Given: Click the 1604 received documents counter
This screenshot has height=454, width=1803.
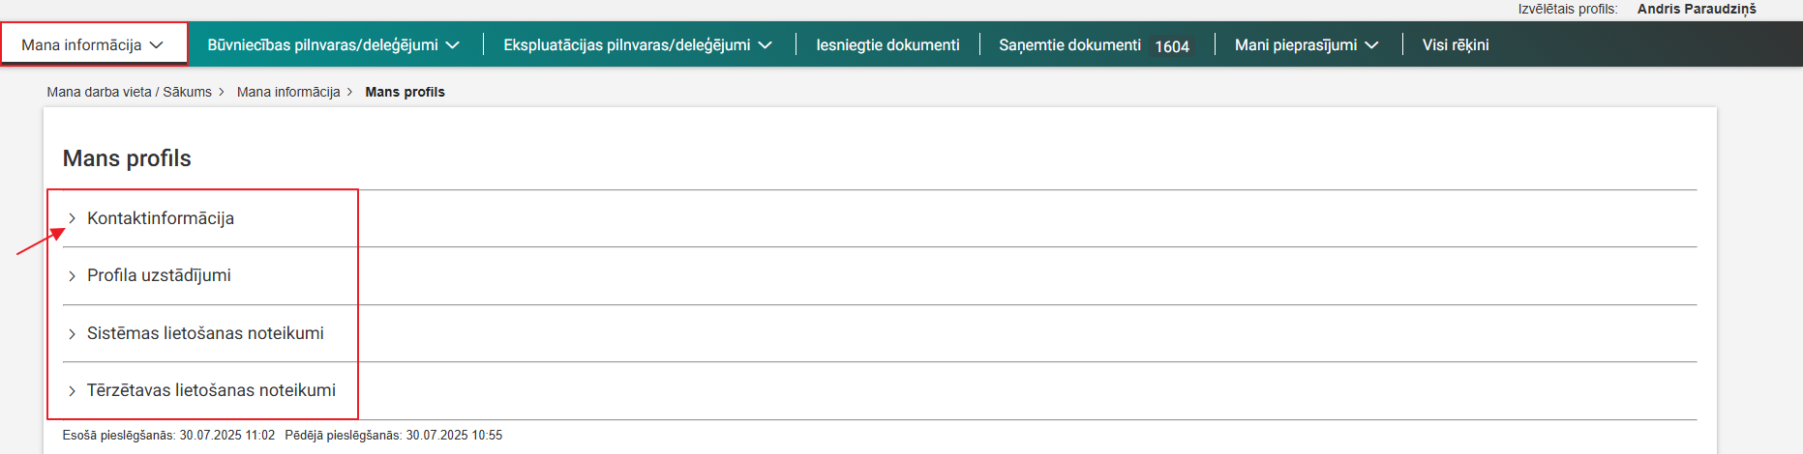Looking at the screenshot, I should coord(1172,46).
